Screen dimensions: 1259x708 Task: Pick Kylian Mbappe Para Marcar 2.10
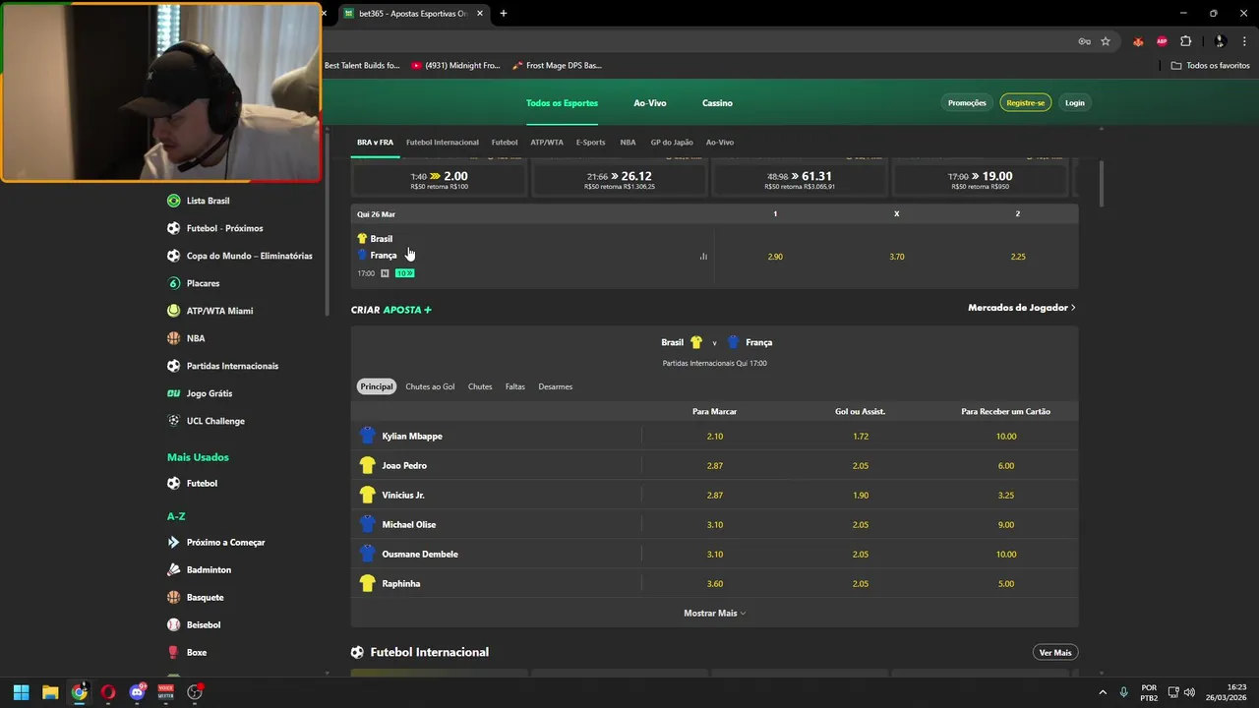click(715, 437)
